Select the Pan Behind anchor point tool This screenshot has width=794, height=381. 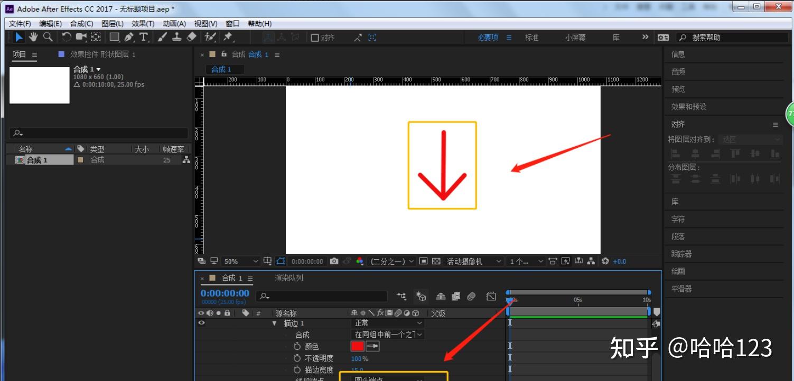96,37
